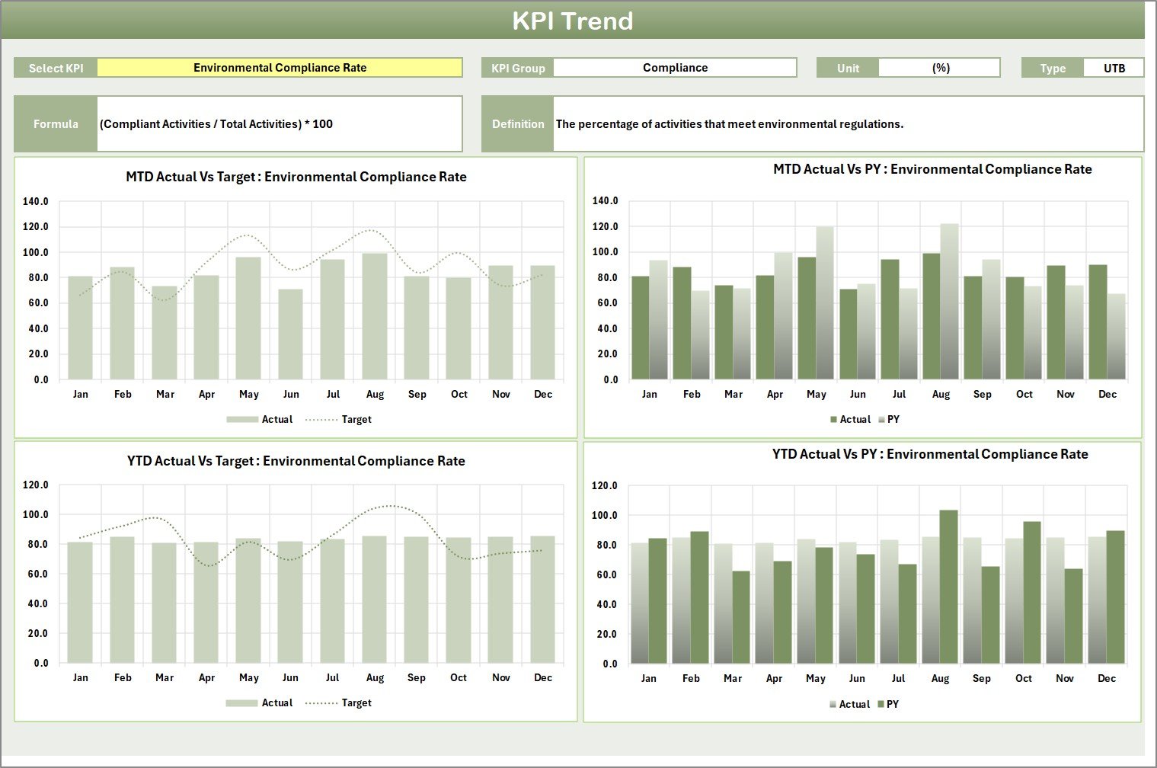The height and width of the screenshot is (768, 1157).
Task: Click the KPI Trend header title
Action: point(573,21)
